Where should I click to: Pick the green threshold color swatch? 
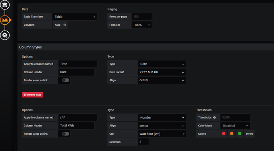pos(239,134)
